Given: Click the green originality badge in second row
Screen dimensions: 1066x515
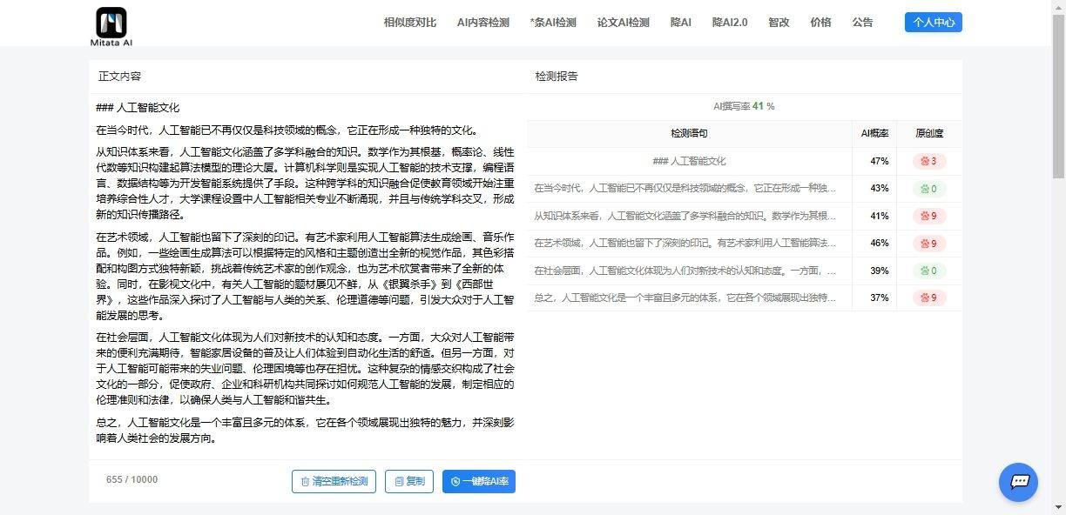Looking at the screenshot, I should 928,189.
